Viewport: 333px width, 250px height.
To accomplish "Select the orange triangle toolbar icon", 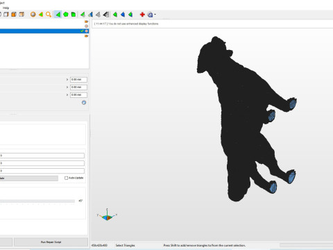I will pyautogui.click(x=41, y=15).
